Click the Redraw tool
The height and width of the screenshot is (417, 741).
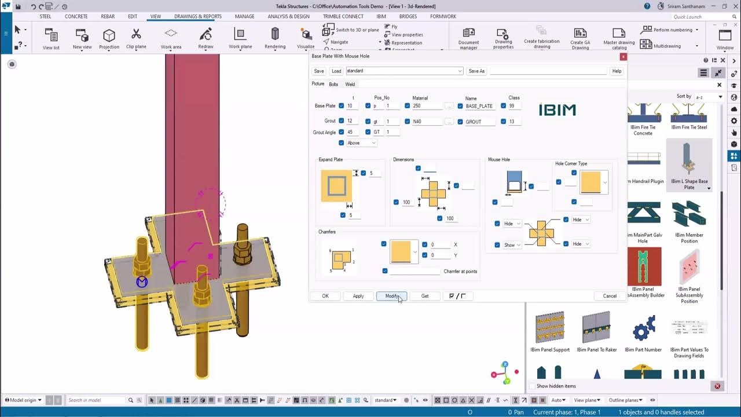pos(206,39)
